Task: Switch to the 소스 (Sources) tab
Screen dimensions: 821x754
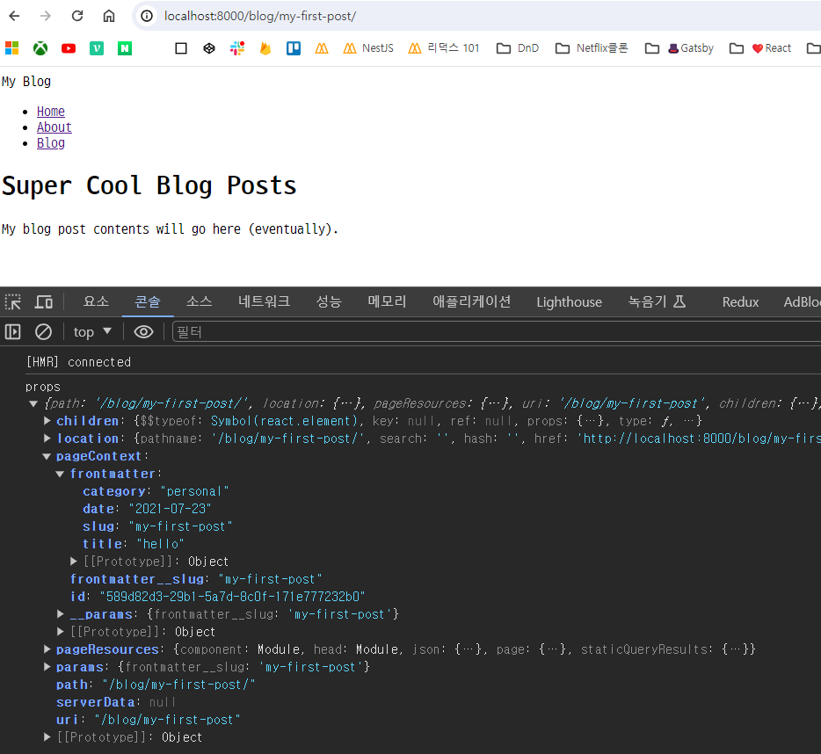Action: pos(200,301)
